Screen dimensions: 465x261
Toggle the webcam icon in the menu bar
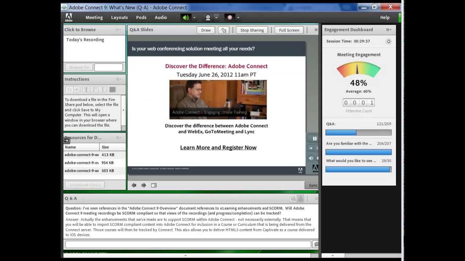208,17
